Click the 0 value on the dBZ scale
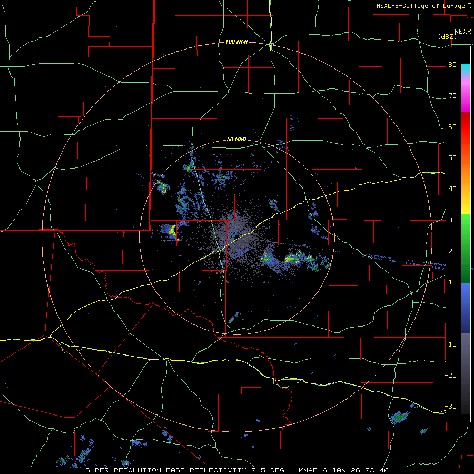The width and height of the screenshot is (474, 474). coord(455,313)
